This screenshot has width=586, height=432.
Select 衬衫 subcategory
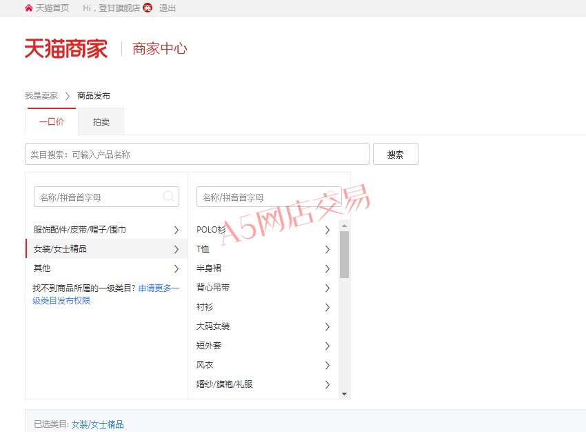tap(263, 307)
